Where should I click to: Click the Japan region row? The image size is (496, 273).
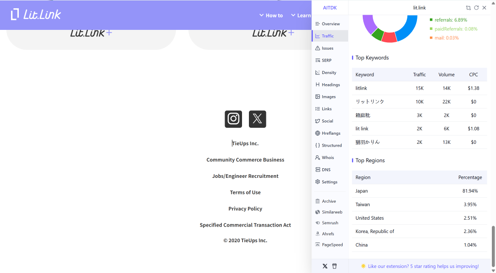pyautogui.click(x=419, y=191)
